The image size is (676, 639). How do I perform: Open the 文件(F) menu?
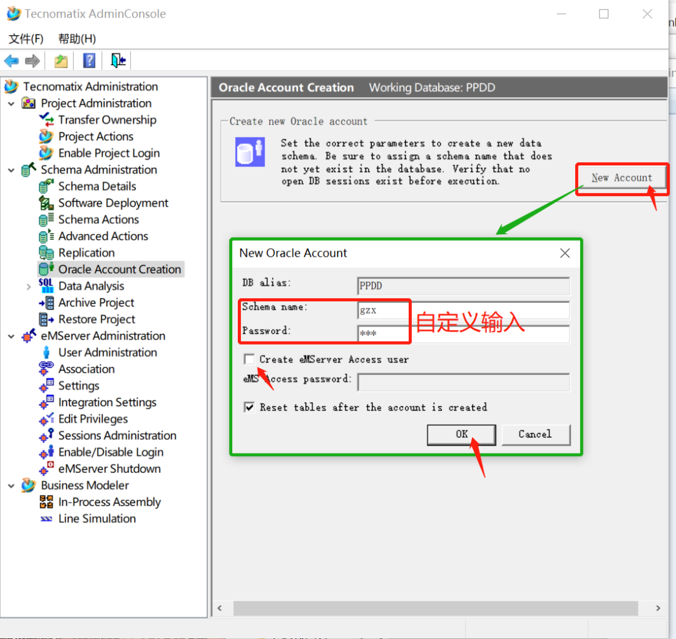[26, 39]
